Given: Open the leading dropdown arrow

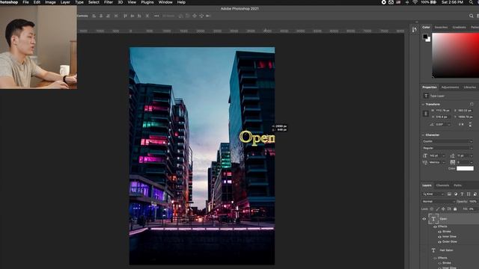Looking at the screenshot, I should (472, 156).
